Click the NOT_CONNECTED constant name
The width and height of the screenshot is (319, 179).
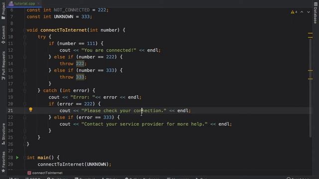(72, 10)
